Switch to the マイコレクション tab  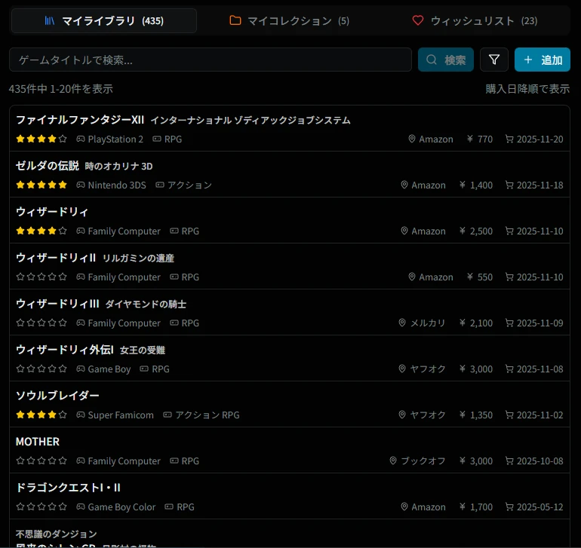click(290, 21)
